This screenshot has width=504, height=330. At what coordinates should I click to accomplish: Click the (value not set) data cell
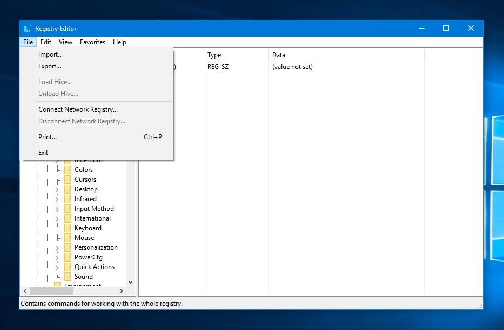pyautogui.click(x=292, y=67)
